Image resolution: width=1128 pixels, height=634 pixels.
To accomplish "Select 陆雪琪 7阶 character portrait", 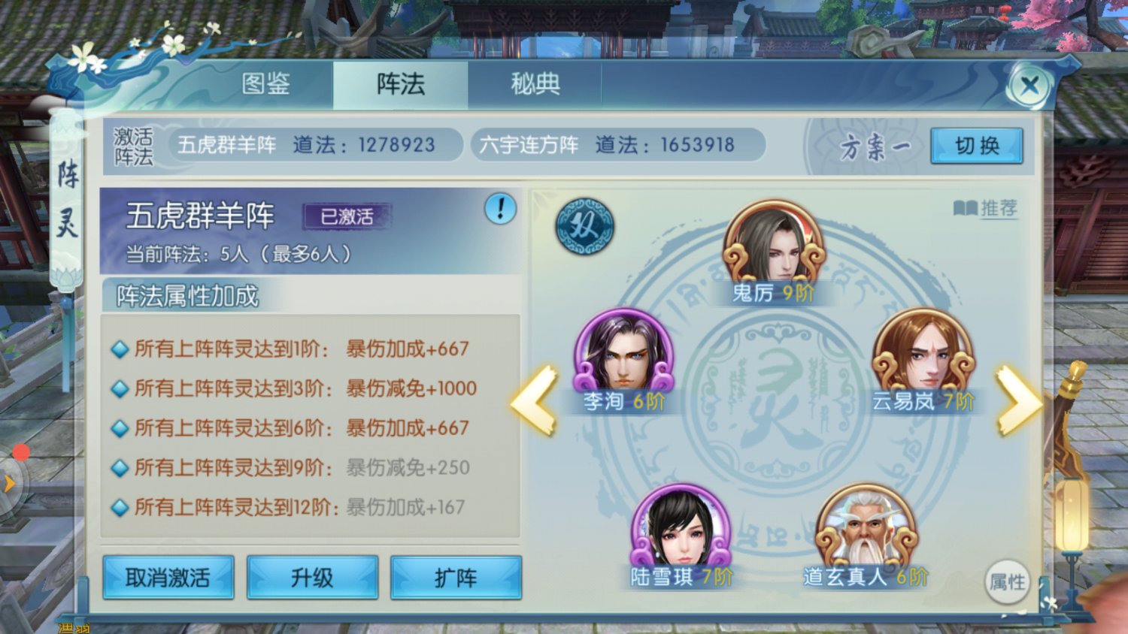I will [x=681, y=536].
